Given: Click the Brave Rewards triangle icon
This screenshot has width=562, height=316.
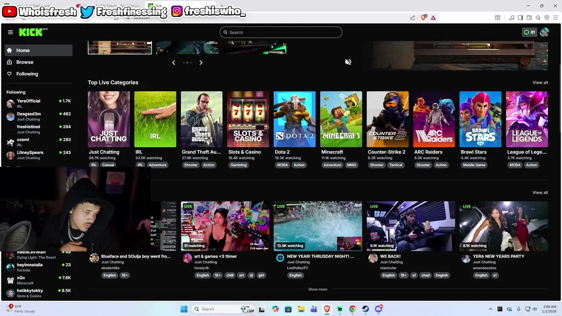Looking at the screenshot, I should click(433, 18).
